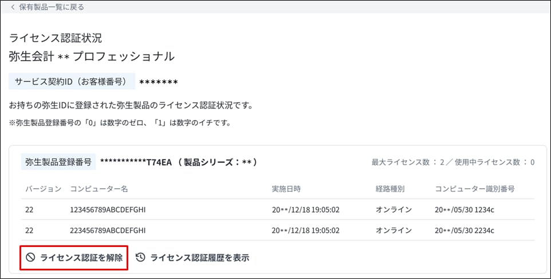Click オンライン in the 223456789ABCDEFGHI row
The image size is (551, 279).
[393, 230]
